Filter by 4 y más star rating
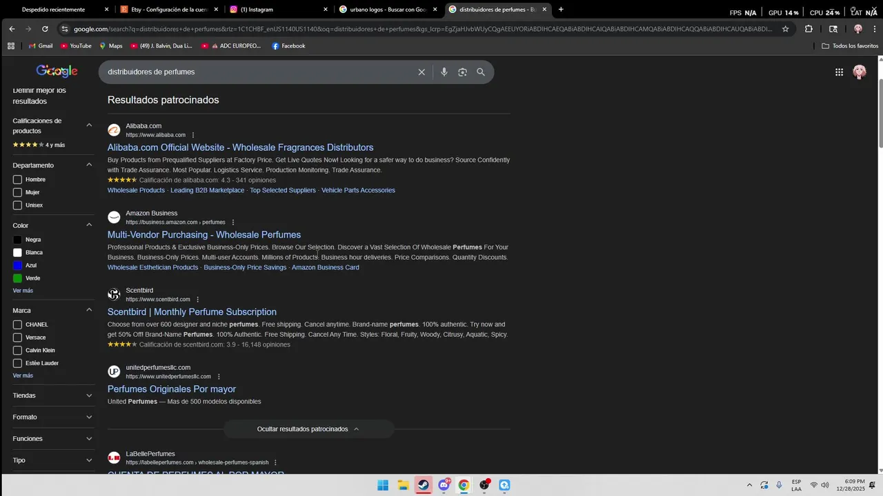Image resolution: width=883 pixels, height=496 pixels. point(39,145)
